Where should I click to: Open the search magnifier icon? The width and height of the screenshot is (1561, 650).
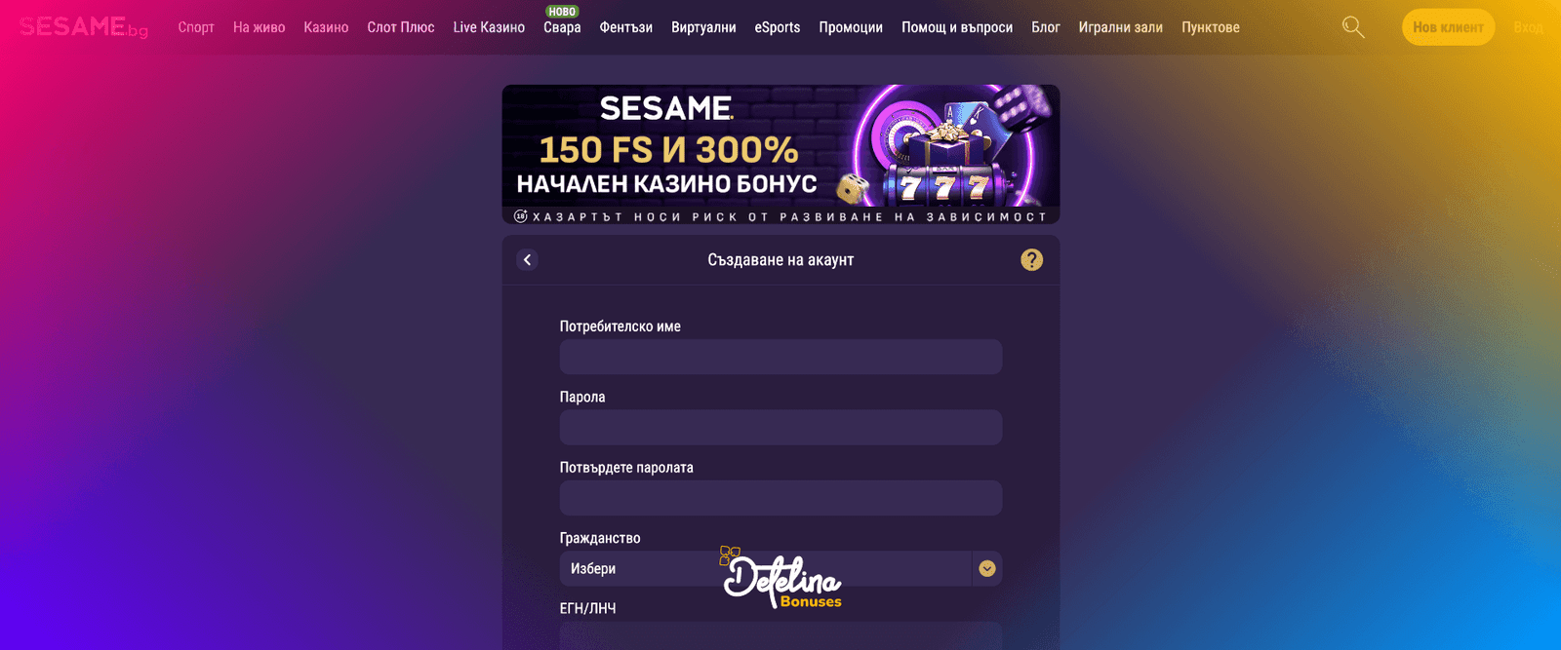[x=1353, y=27]
